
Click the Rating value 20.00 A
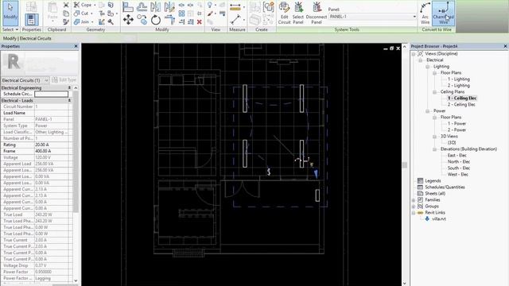(x=51, y=145)
